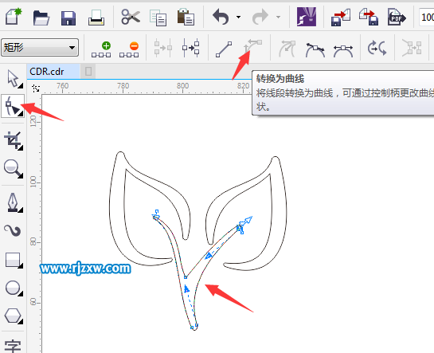Expand the Redo dropdown arrow
This screenshot has width=434, height=353.
coord(278,18)
